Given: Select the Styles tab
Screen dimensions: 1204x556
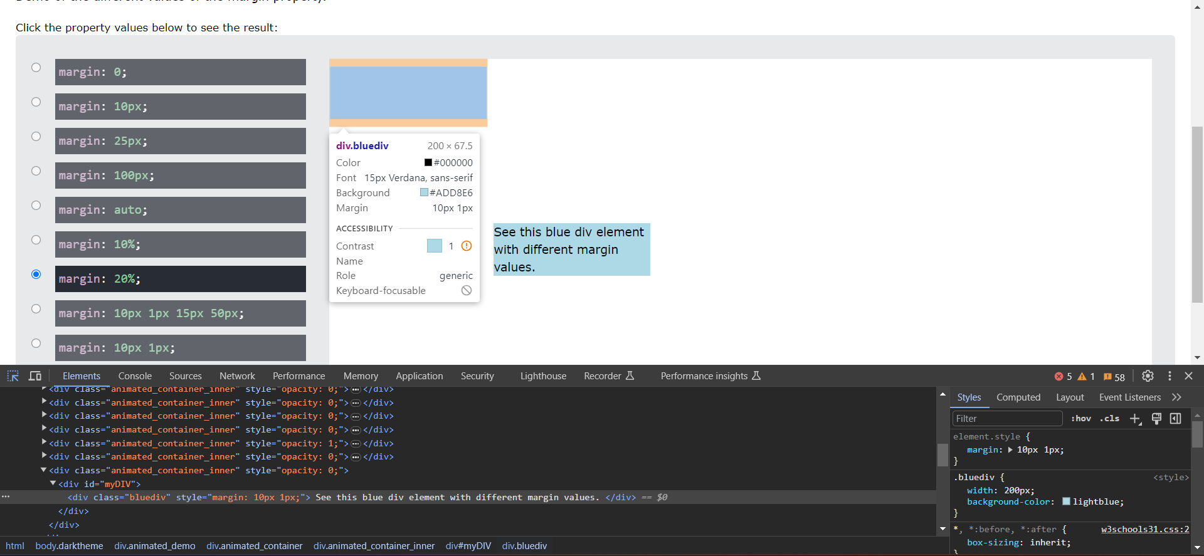Looking at the screenshot, I should [x=969, y=397].
